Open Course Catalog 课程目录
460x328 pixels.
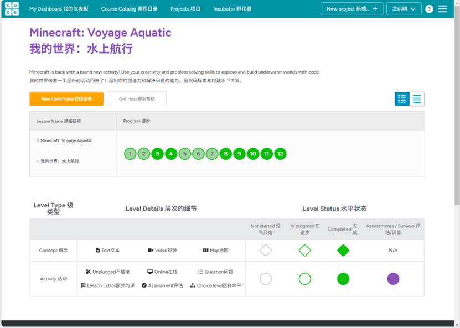(130, 9)
